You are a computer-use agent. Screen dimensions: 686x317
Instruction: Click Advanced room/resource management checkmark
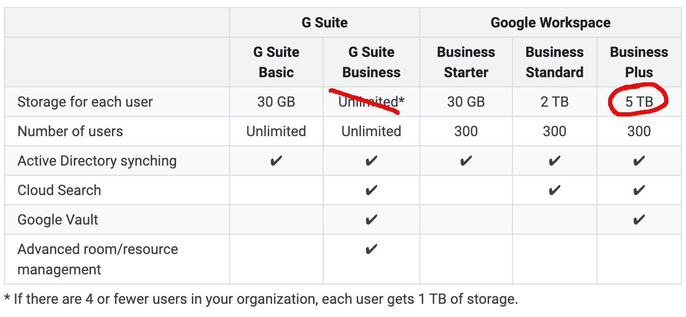(371, 249)
